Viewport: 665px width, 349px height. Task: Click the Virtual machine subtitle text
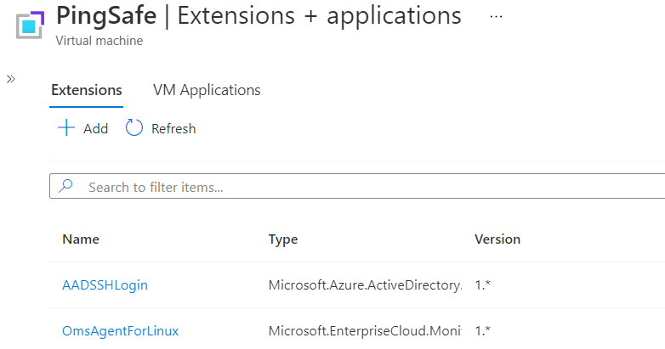[99, 41]
